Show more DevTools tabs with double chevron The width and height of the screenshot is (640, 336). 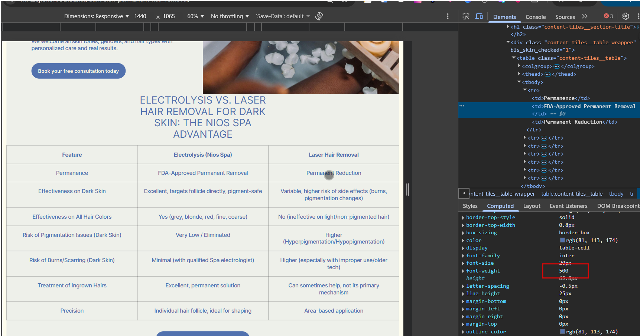(x=585, y=16)
